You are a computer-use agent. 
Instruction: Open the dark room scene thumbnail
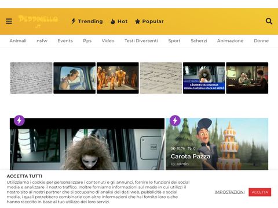(247, 78)
